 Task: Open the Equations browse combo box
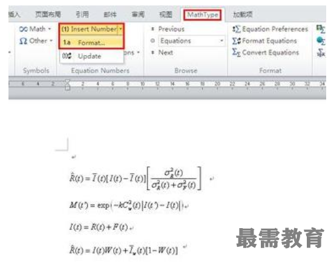(192, 41)
